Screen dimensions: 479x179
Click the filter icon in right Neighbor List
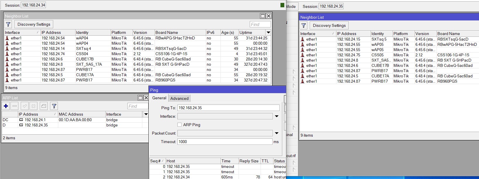(x=304, y=25)
